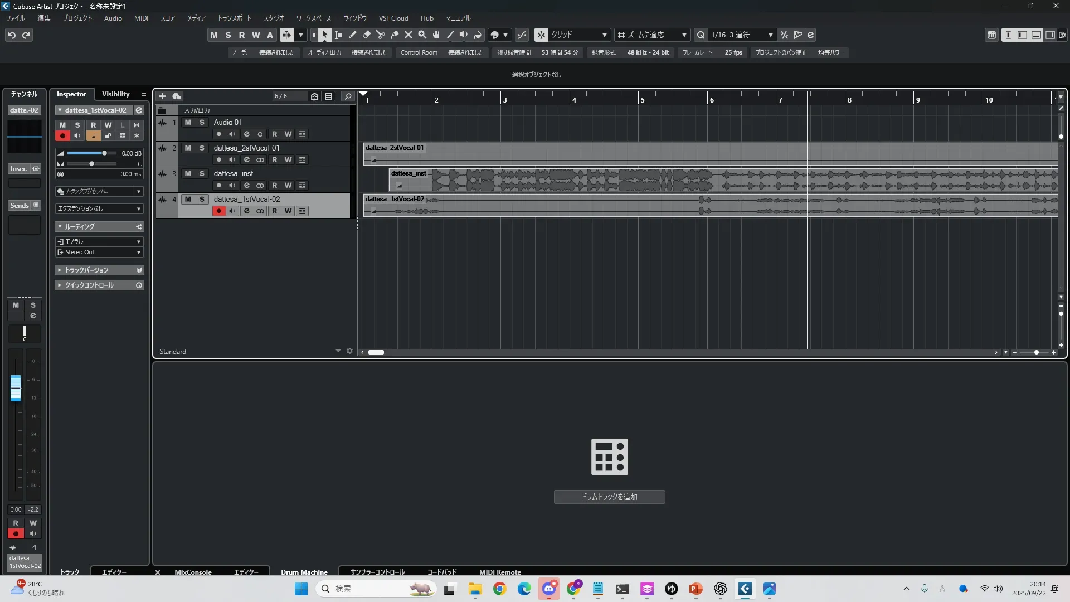Mute the dattesa_inst track
This screenshot has height=602, width=1070.
188,174
